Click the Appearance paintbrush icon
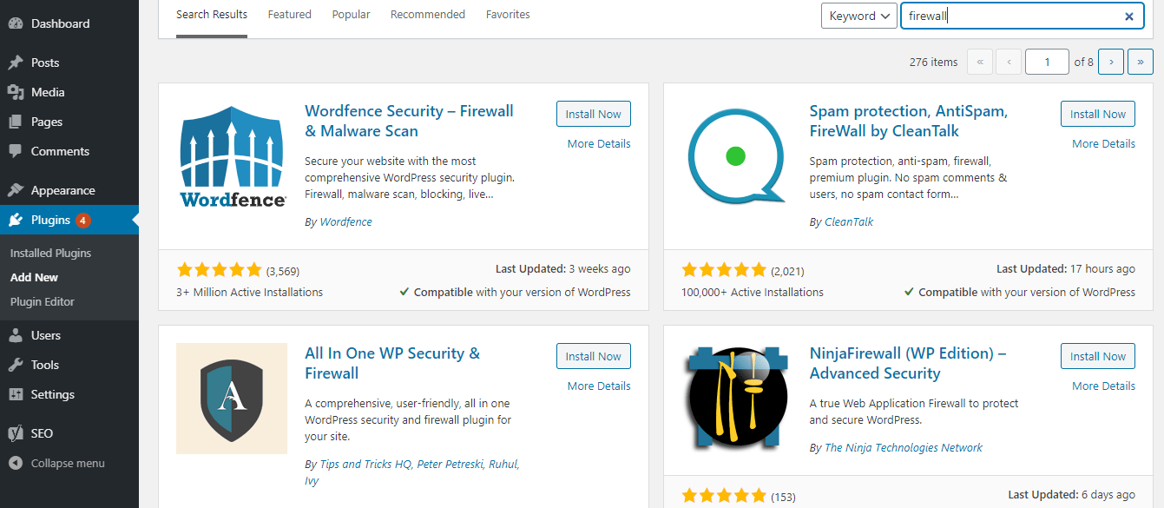Screen dimensions: 1164x508 tap(16, 190)
